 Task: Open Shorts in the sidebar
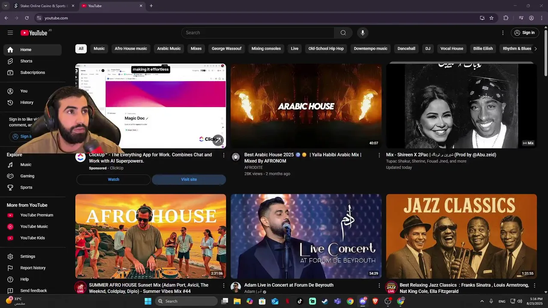(x=33, y=61)
